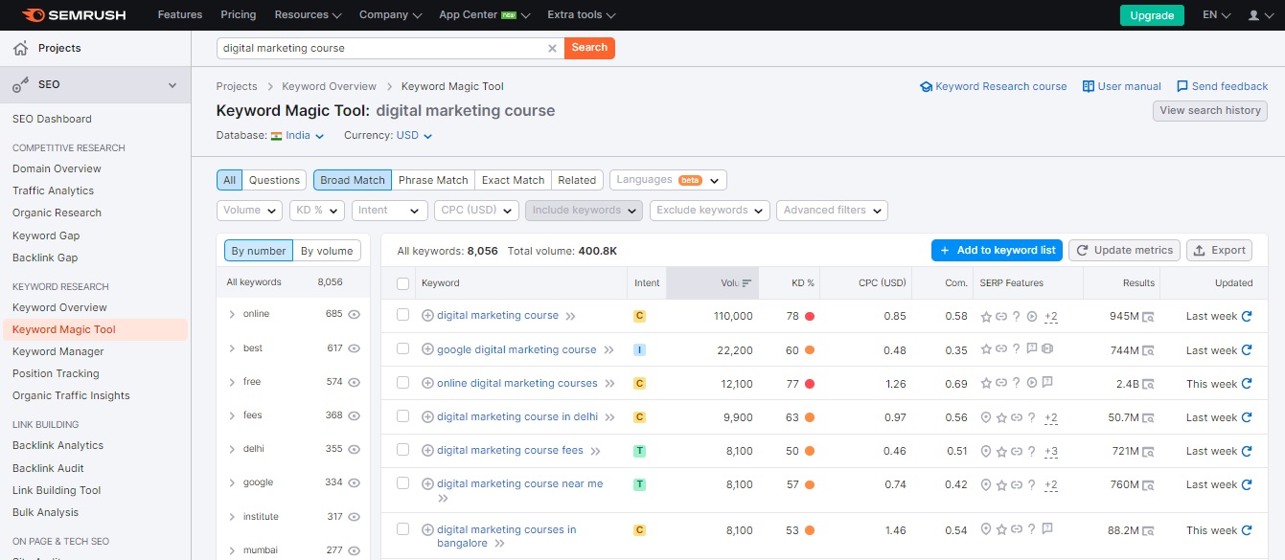
Task: Open the Resources menu in the top bar
Action: pos(307,14)
